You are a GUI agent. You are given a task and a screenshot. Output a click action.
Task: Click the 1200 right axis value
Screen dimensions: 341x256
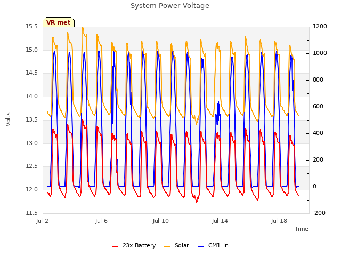[x=320, y=27]
